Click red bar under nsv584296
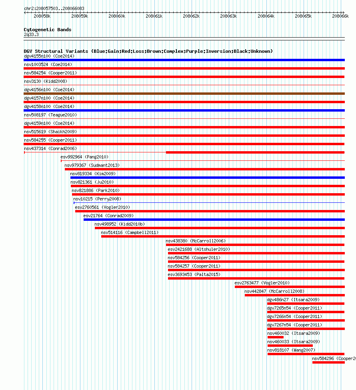This screenshot has width=356, height=390. pyautogui.click(x=329, y=362)
